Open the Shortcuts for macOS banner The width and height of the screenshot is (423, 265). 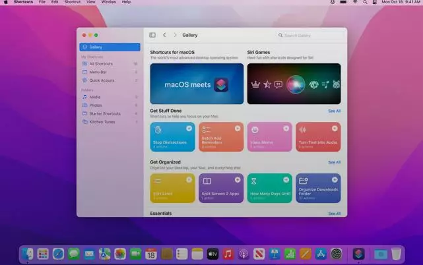[197, 84]
